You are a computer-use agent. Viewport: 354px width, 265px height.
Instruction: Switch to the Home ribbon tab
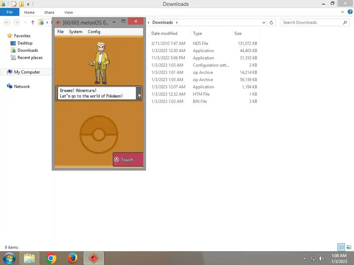click(x=29, y=12)
